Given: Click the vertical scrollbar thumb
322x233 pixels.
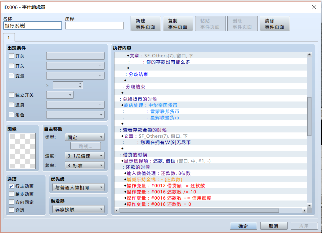Looking at the screenshot, I should [309, 116].
